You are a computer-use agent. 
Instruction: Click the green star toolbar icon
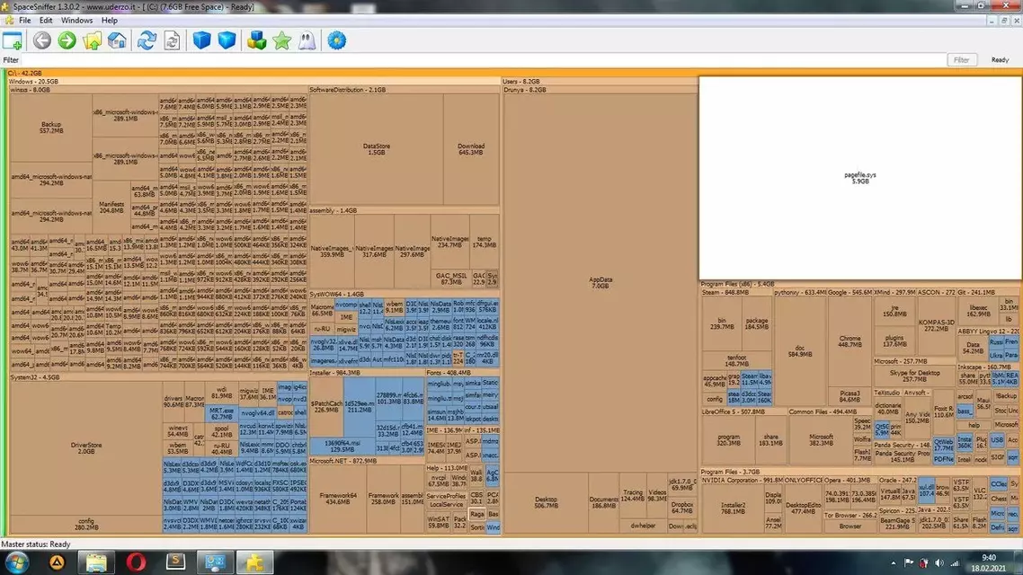coord(282,40)
